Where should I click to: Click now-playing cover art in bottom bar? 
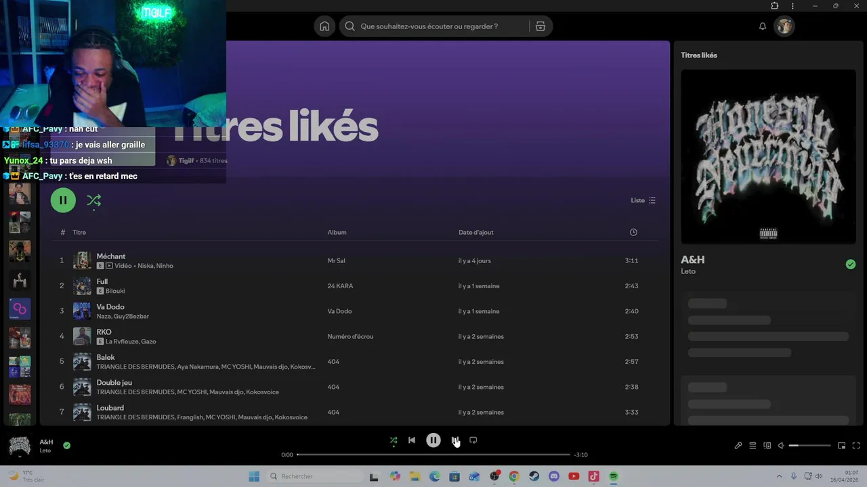(x=20, y=446)
